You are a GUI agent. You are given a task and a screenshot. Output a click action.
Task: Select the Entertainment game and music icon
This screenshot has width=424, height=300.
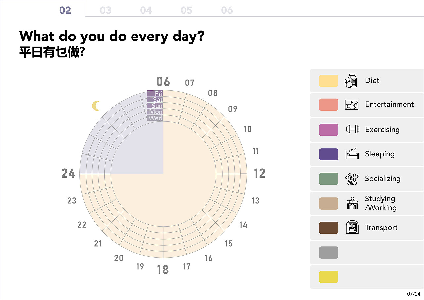(352, 105)
